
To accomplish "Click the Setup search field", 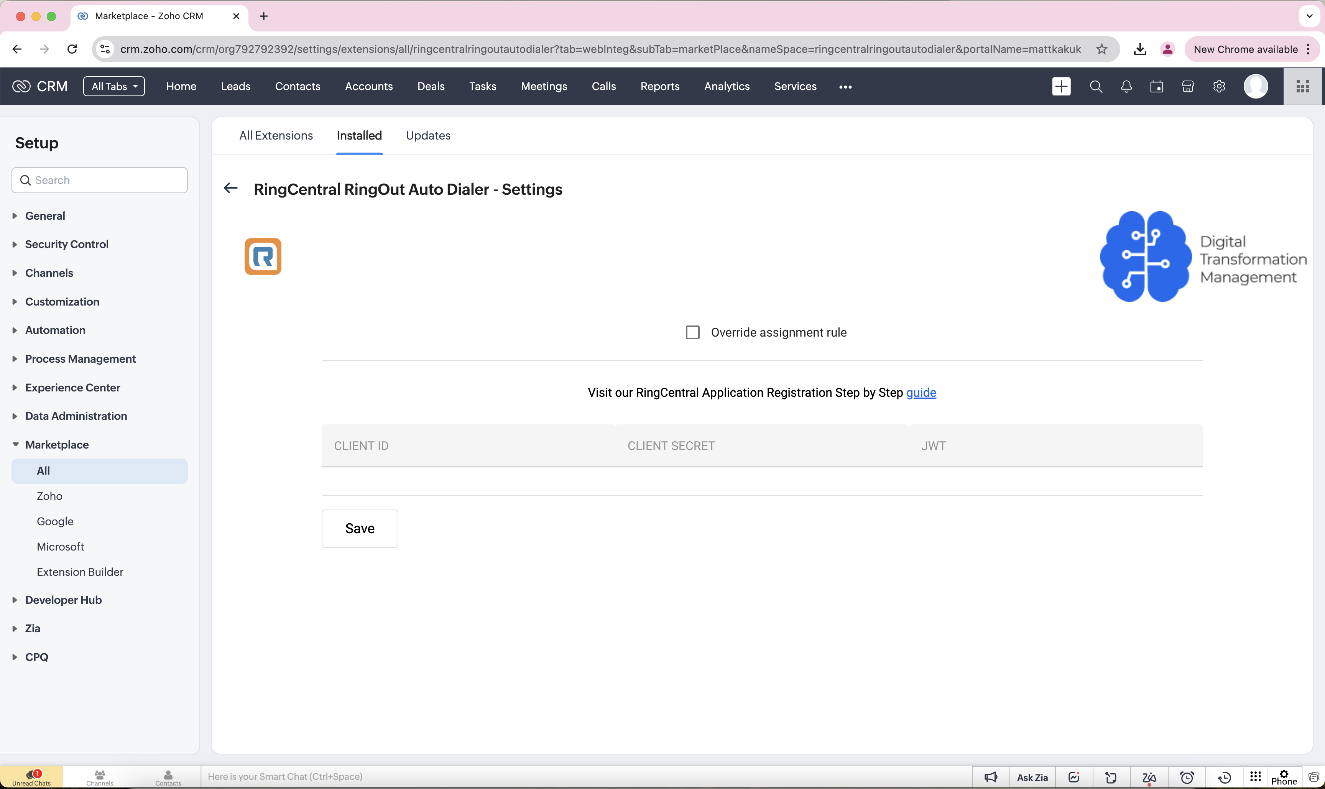I will pos(99,180).
